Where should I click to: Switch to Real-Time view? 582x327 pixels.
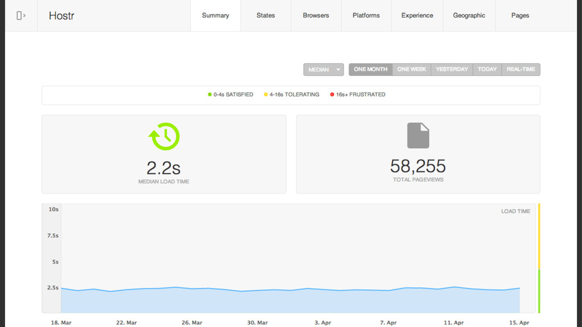[x=521, y=69]
